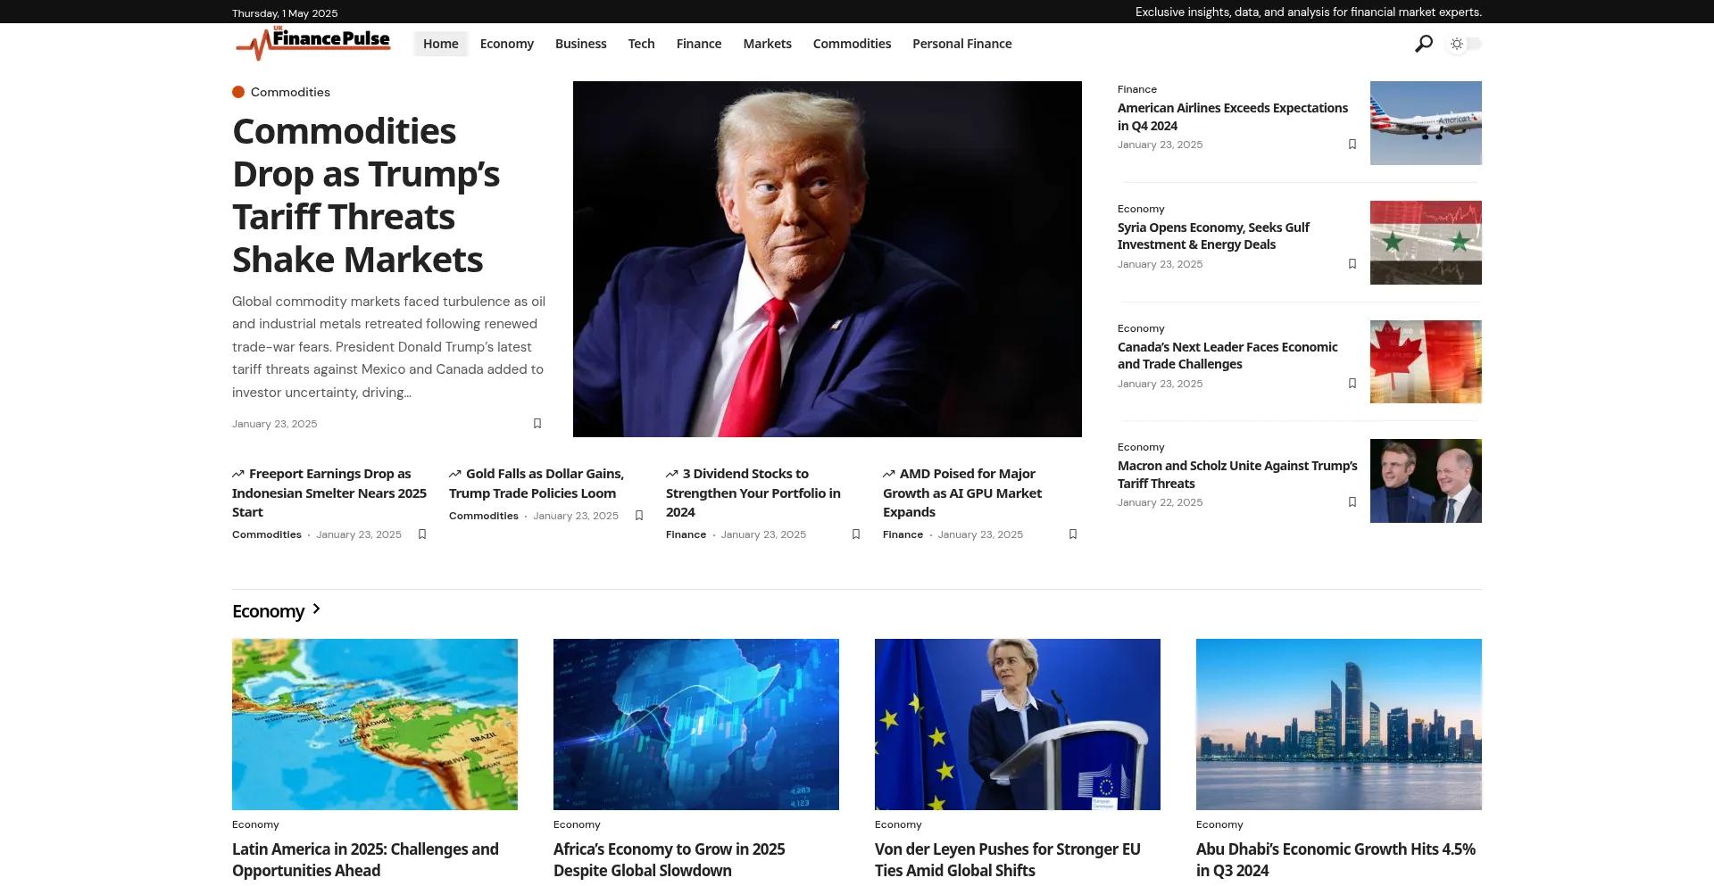Bookmark the 3 Dividend Stocks article
1714x886 pixels.
click(x=856, y=534)
